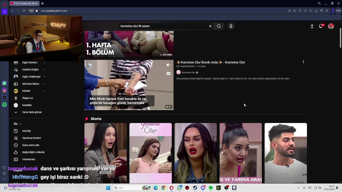Viewport: 342px width, 192px height.
Task: Open YouTube notifications bell
Action: click(x=321, y=26)
